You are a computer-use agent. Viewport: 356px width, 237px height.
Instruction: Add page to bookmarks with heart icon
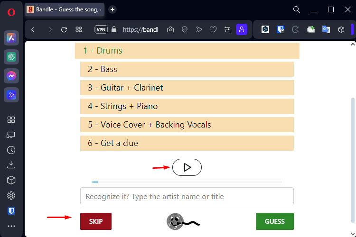213,29
